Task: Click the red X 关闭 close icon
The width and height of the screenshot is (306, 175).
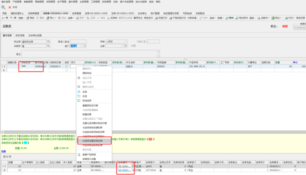Action: click(10, 7)
